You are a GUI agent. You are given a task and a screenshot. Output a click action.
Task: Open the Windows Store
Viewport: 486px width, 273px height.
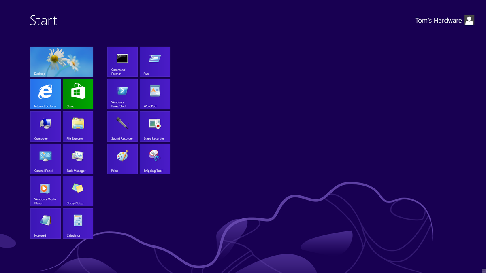(78, 94)
